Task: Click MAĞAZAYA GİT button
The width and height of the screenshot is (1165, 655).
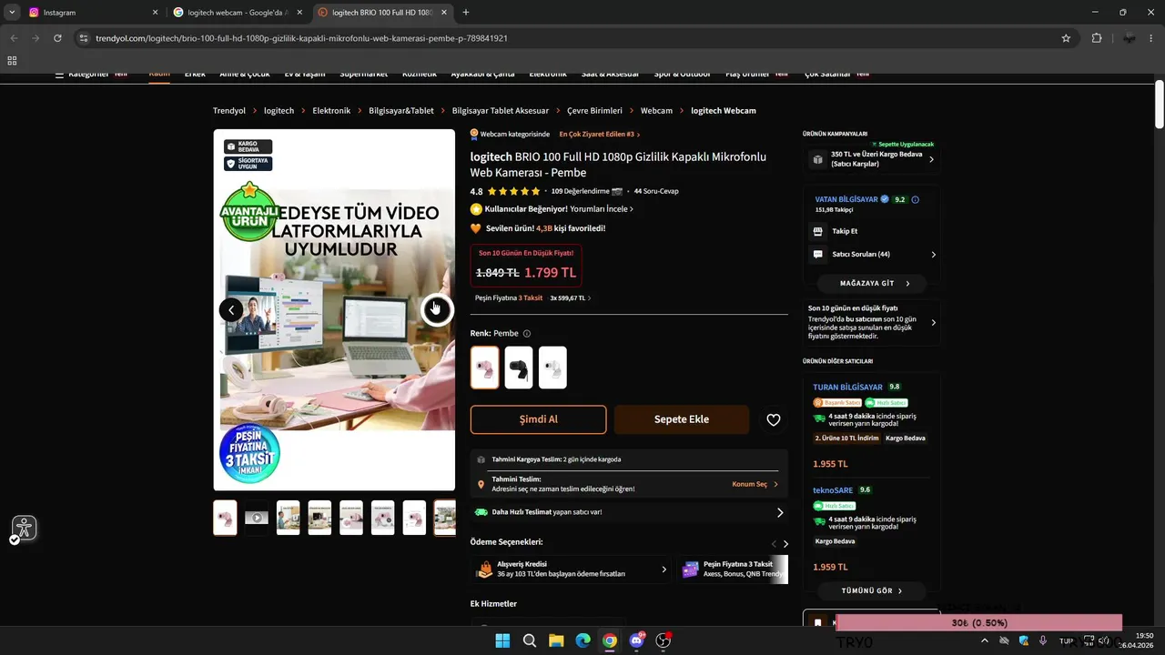Action: pos(873,284)
